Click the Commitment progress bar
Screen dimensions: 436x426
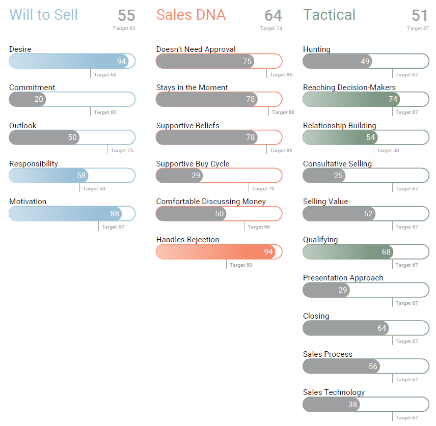[72, 99]
